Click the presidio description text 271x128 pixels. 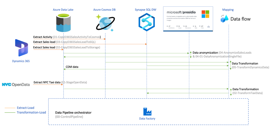coord(181,18)
